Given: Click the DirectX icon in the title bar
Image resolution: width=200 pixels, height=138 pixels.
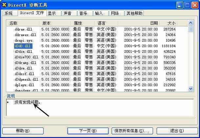Looking at the screenshot, I should [4, 5].
